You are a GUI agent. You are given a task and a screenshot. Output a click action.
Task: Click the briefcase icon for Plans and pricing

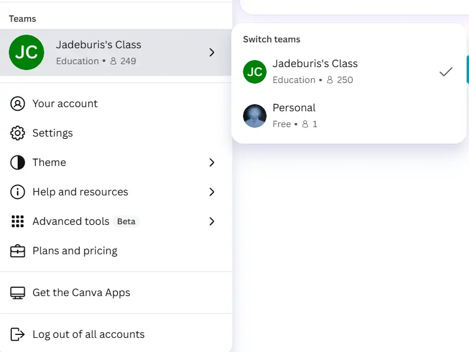point(18,251)
